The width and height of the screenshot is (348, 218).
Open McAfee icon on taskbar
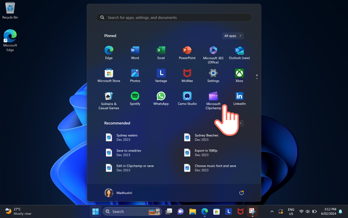[x=240, y=211]
